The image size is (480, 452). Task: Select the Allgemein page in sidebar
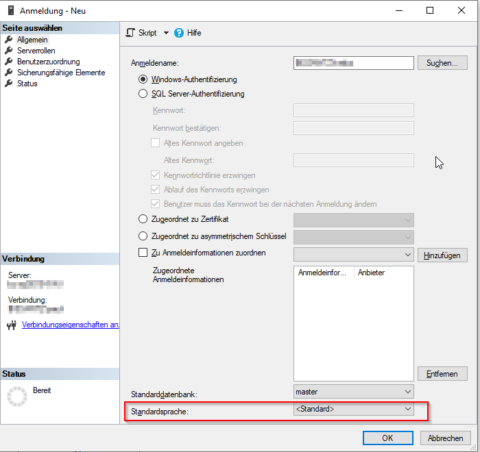pos(32,40)
